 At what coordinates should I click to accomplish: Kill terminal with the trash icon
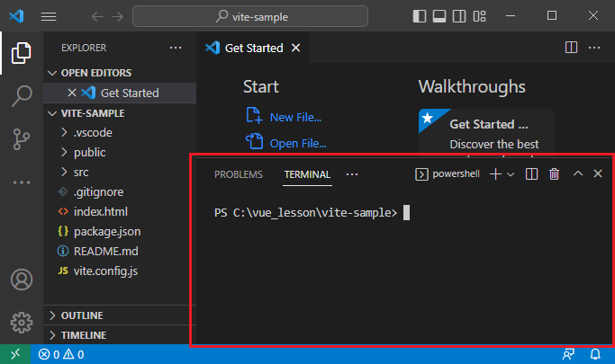pos(555,174)
